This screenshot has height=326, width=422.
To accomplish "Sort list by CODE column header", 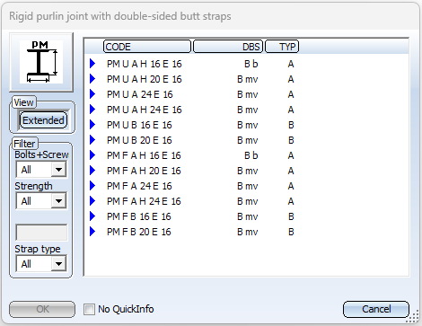I will coord(147,47).
